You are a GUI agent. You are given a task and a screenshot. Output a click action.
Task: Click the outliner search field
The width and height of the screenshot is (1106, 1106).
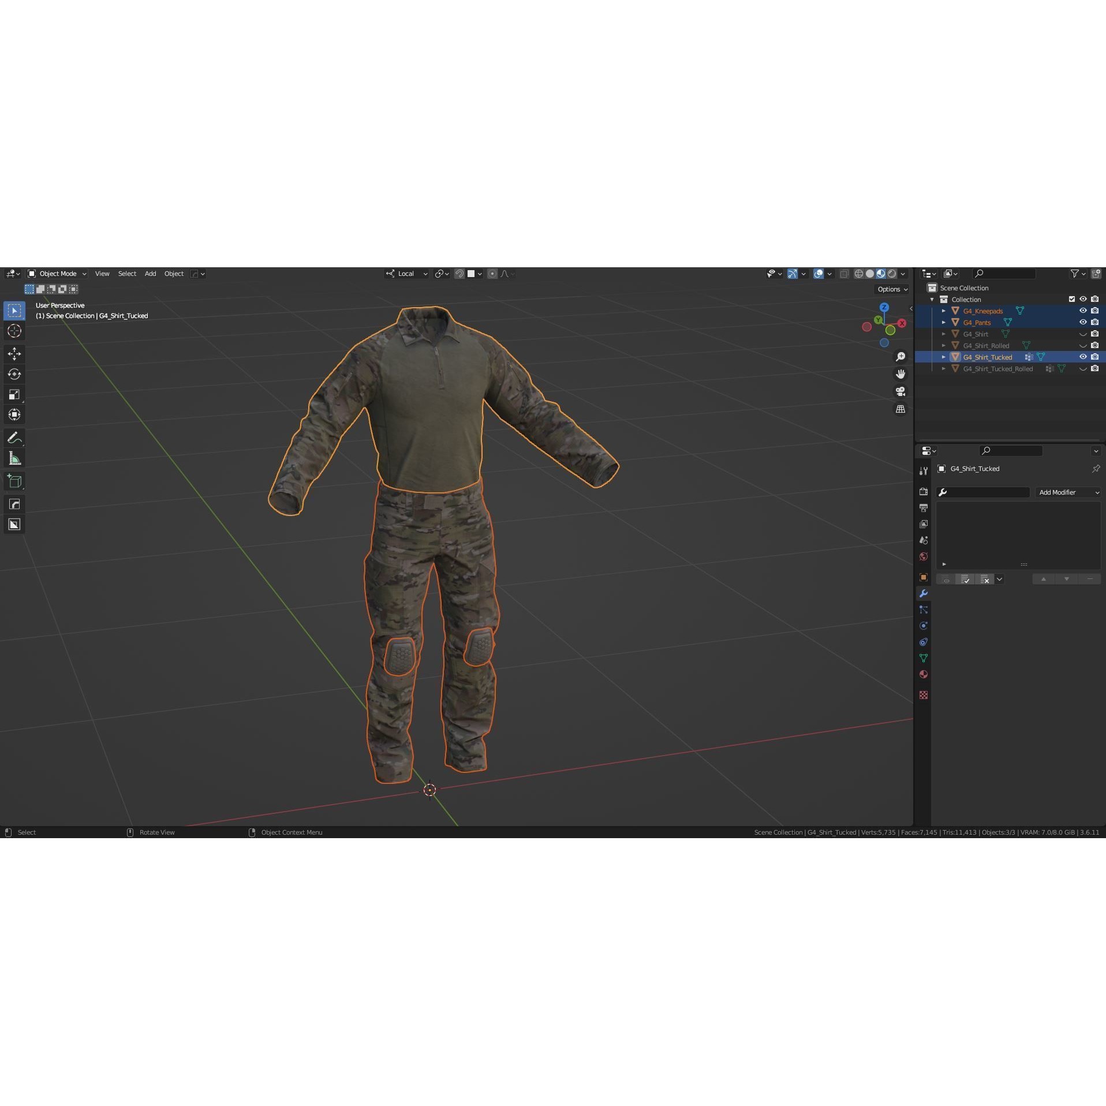coord(1004,273)
